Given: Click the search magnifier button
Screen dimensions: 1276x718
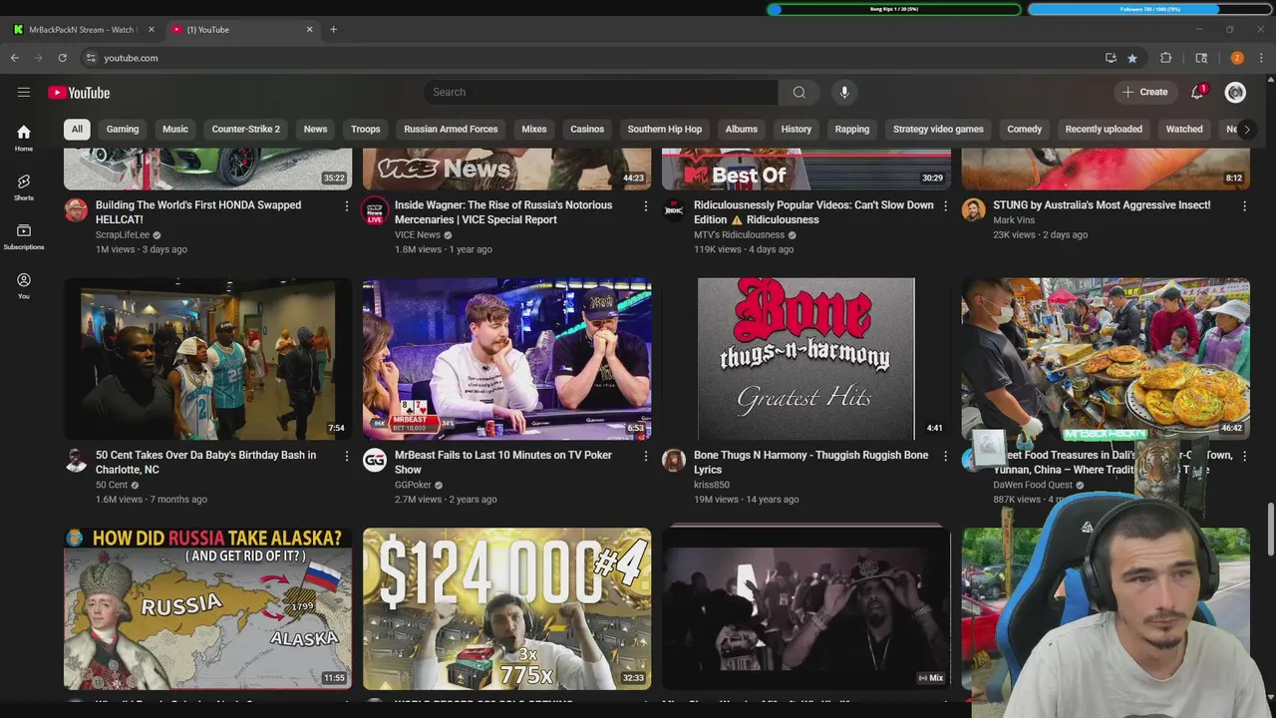Looking at the screenshot, I should 798,92.
